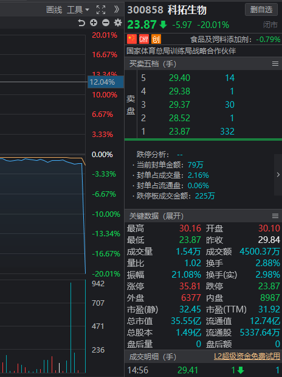The image size is (282, 377).
Task: Click the 昨收 value 29.84
Action: click(269, 240)
